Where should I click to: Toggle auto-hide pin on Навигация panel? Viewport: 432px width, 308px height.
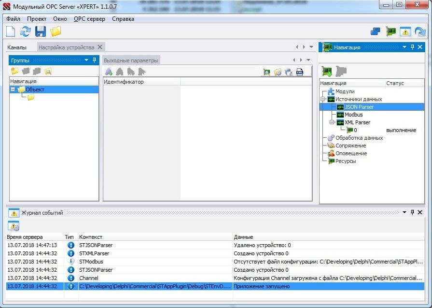pos(412,47)
